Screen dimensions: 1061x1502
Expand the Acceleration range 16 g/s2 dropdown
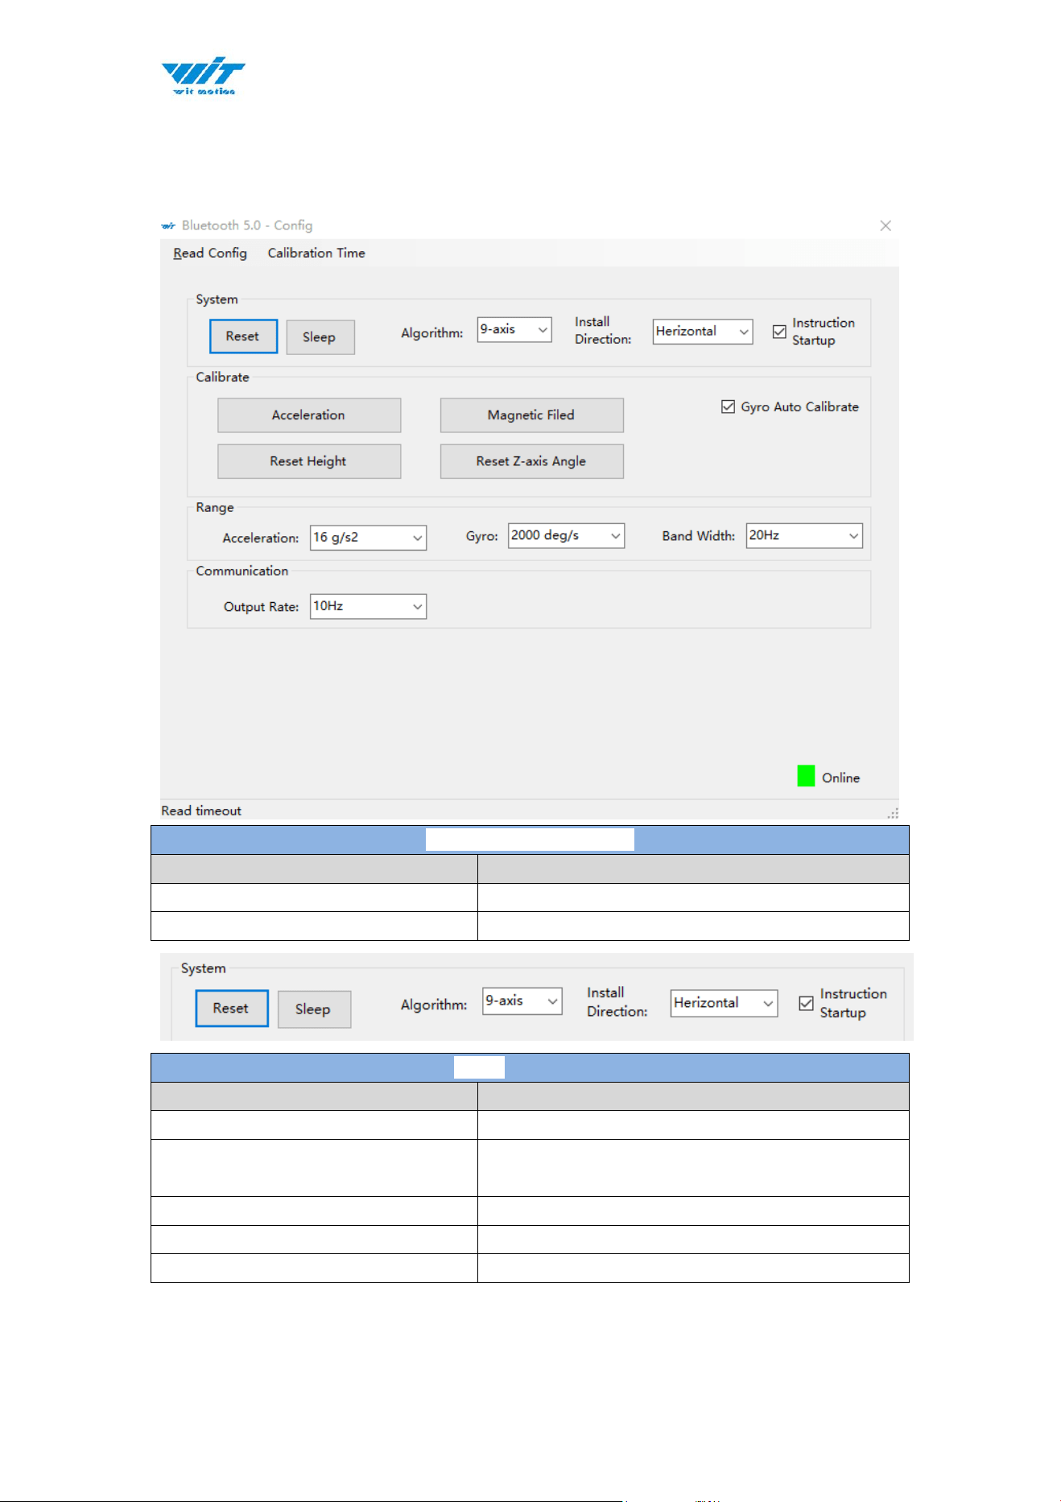(x=368, y=538)
